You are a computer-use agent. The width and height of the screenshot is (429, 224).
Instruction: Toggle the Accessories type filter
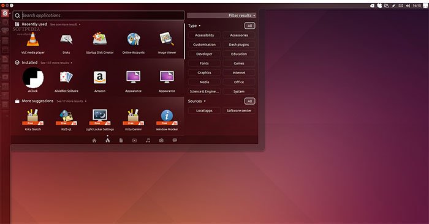point(239,35)
